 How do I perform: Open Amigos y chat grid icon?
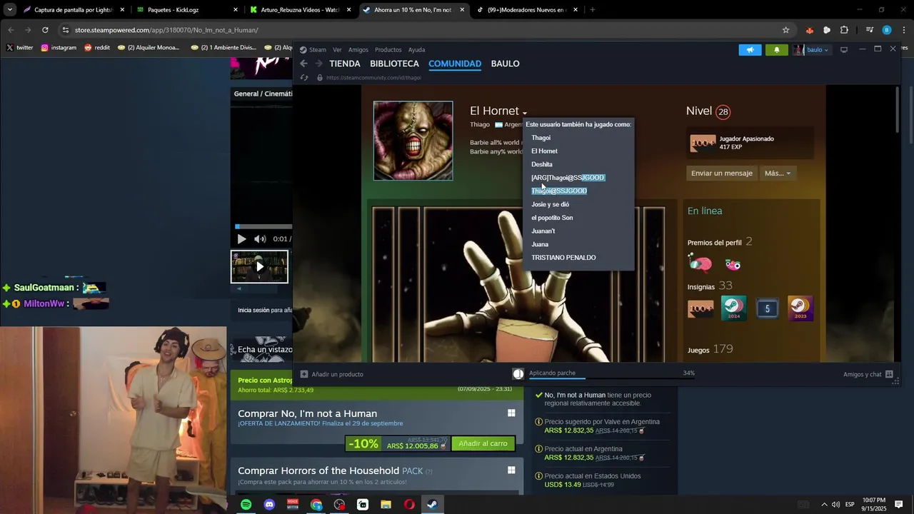coord(889,374)
